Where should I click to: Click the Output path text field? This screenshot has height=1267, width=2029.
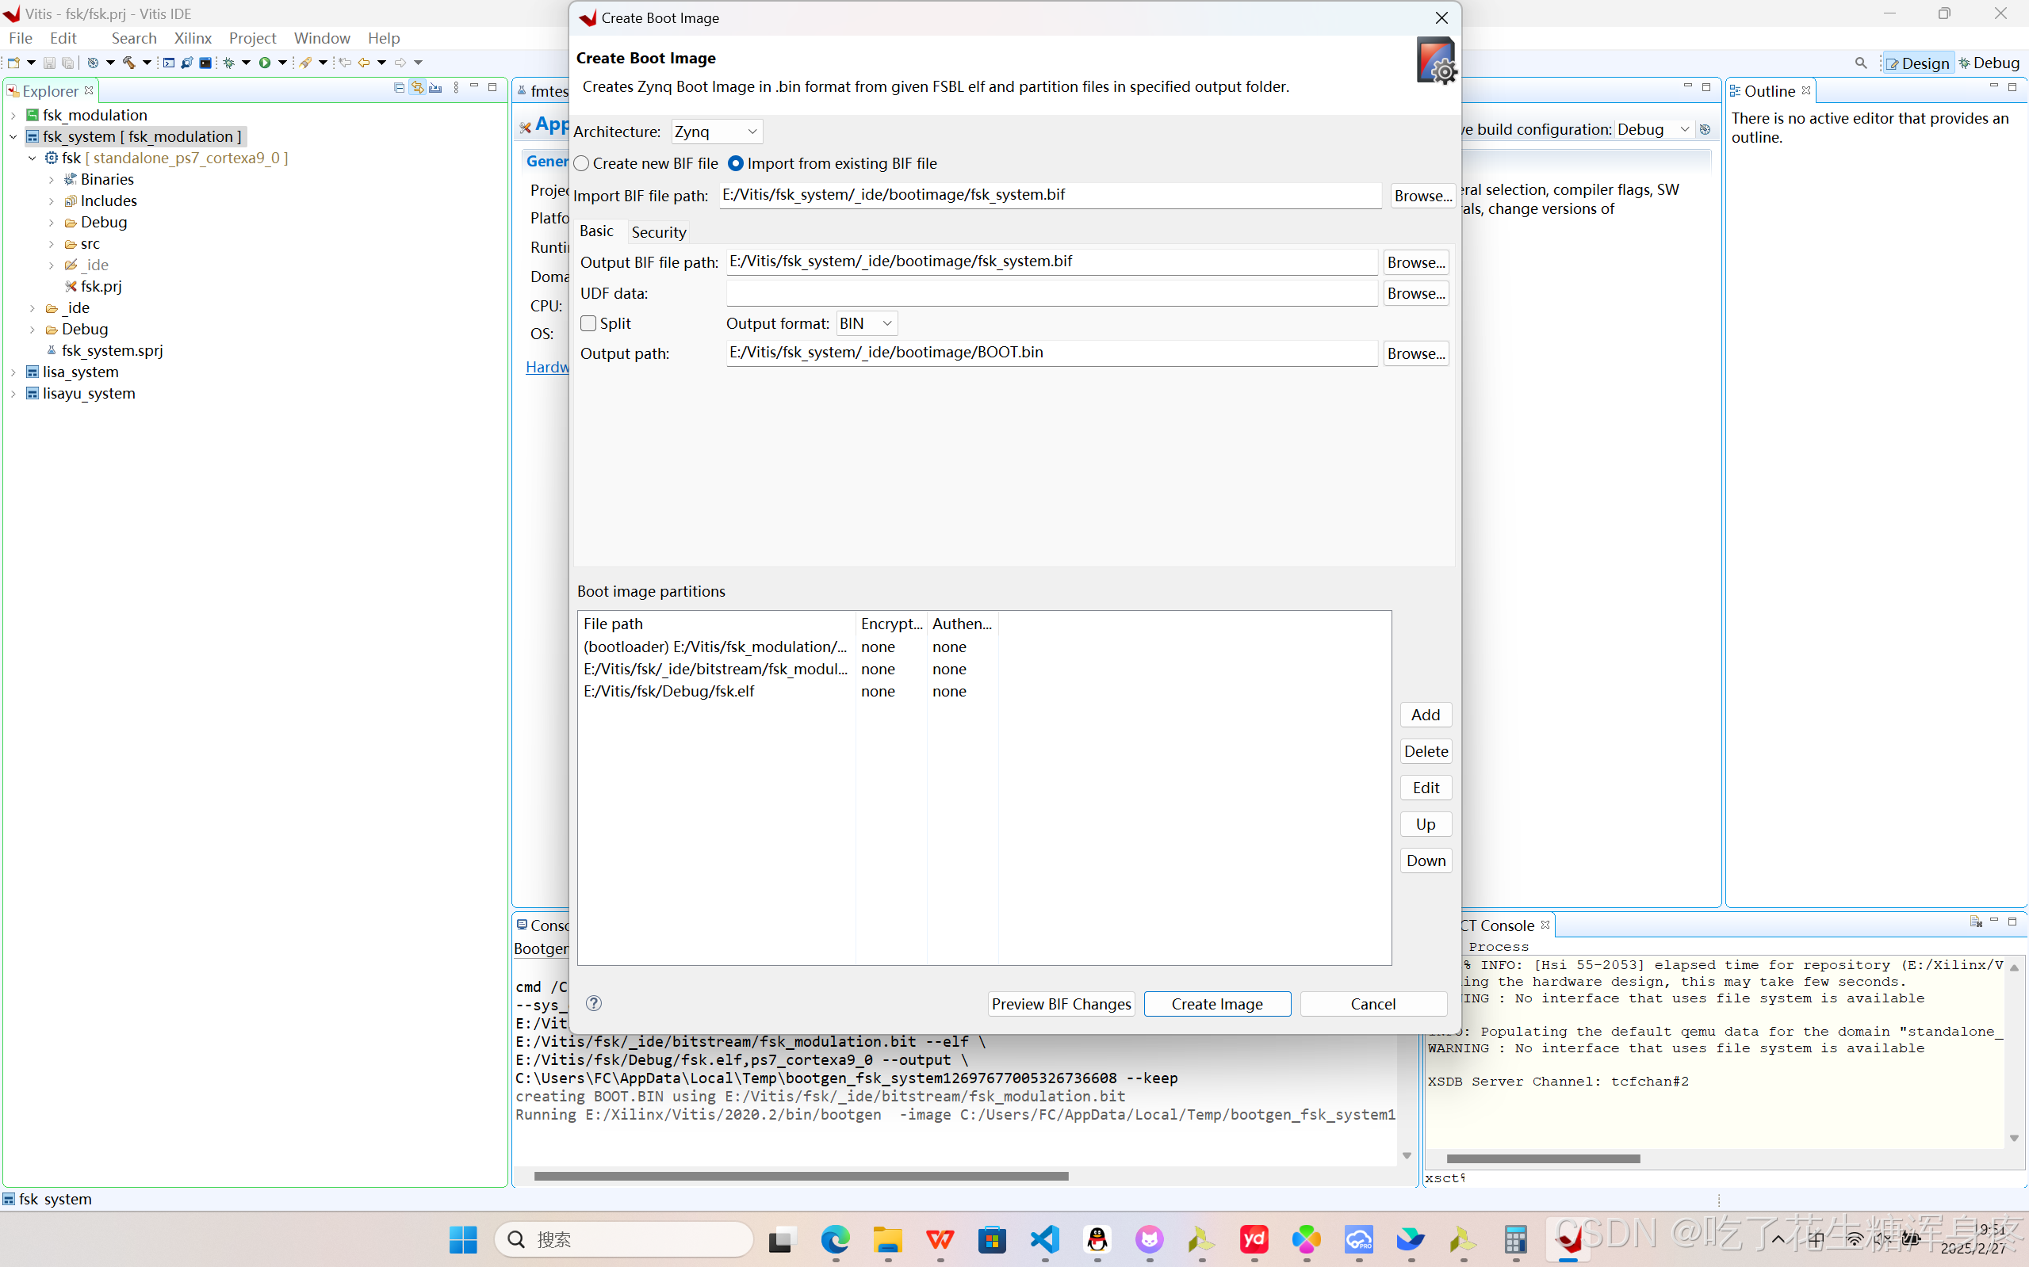tap(1051, 353)
